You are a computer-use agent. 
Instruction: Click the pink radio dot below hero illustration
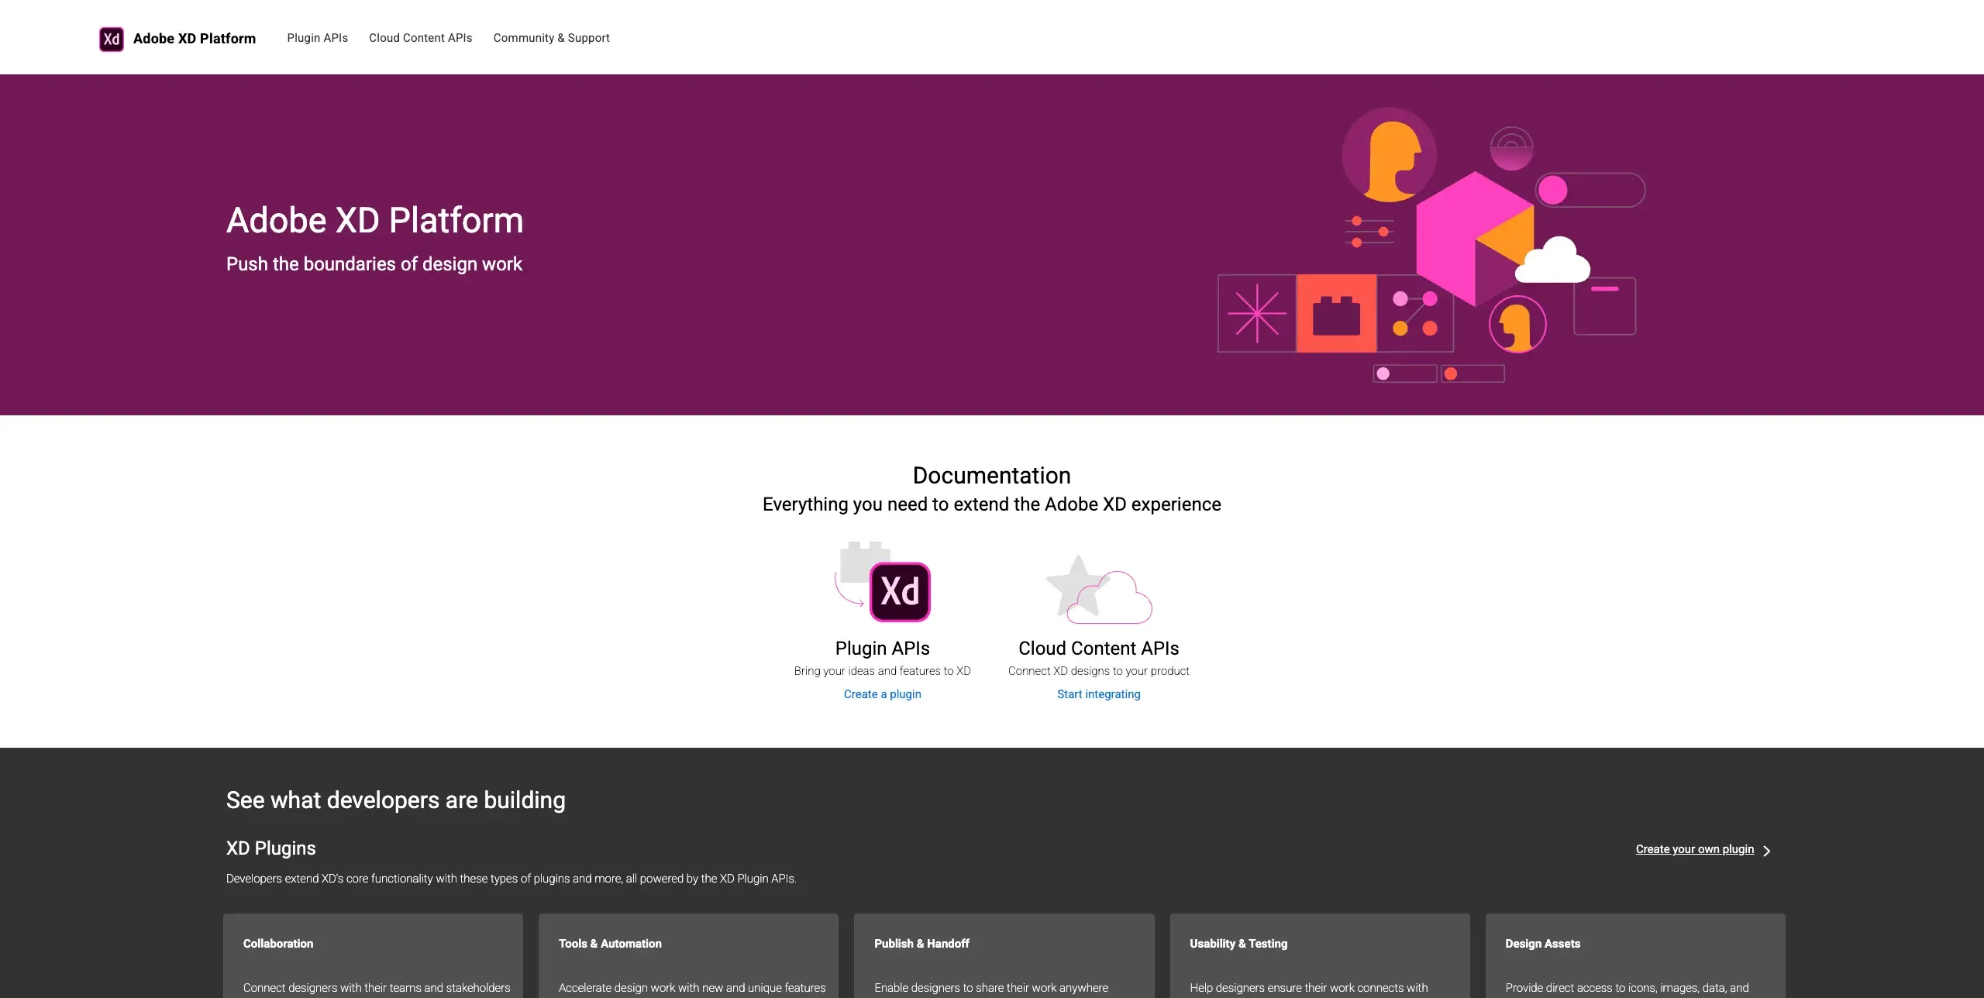pos(1383,373)
